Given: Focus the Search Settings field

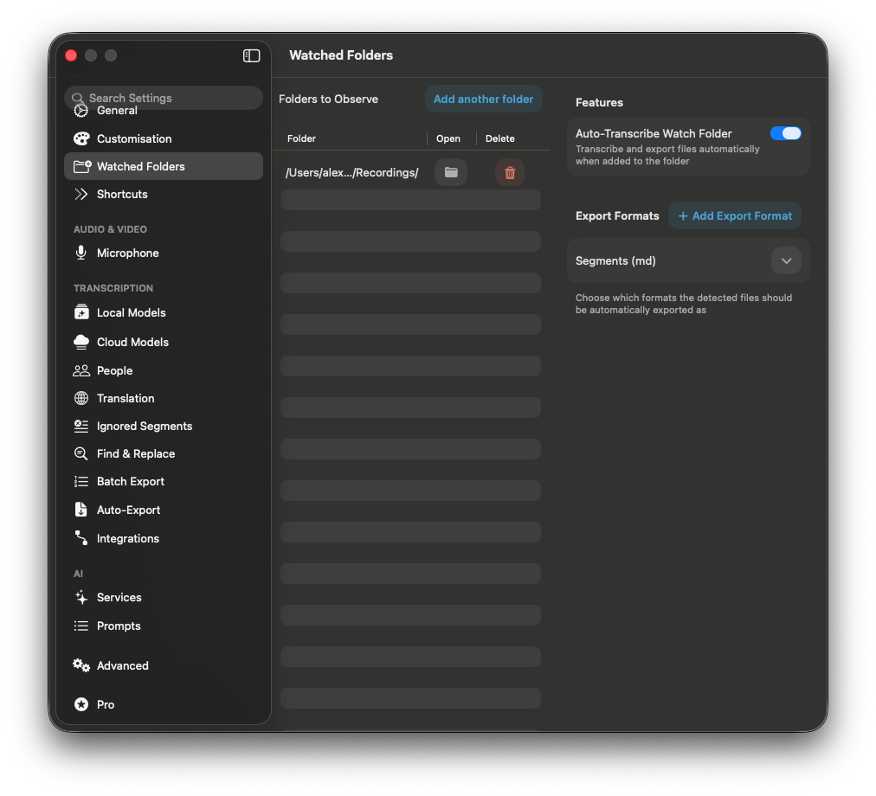Looking at the screenshot, I should (x=164, y=98).
